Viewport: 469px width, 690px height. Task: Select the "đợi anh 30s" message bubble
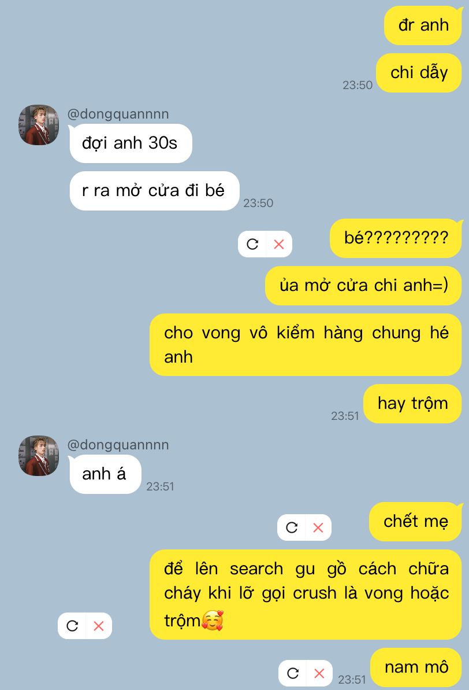(131, 143)
